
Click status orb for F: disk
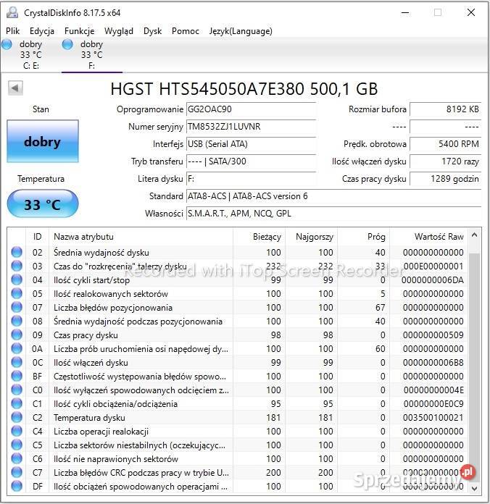coord(67,44)
